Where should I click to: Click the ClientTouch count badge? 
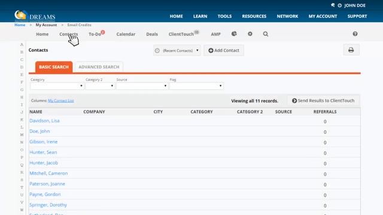[197, 32]
